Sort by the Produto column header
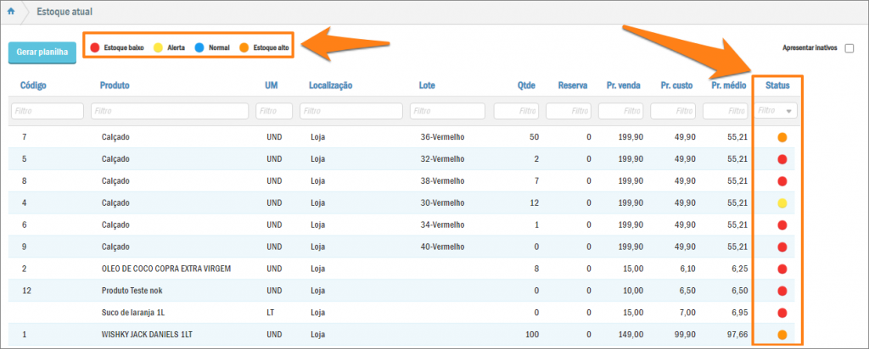This screenshot has width=869, height=349. click(x=115, y=86)
